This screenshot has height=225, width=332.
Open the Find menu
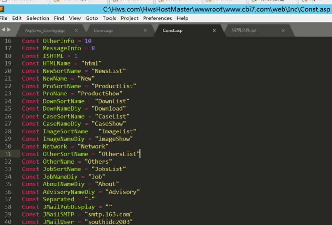pyautogui.click(x=59, y=18)
